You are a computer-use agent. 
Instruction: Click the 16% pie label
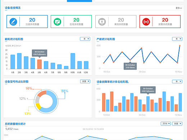pos(29,88)
